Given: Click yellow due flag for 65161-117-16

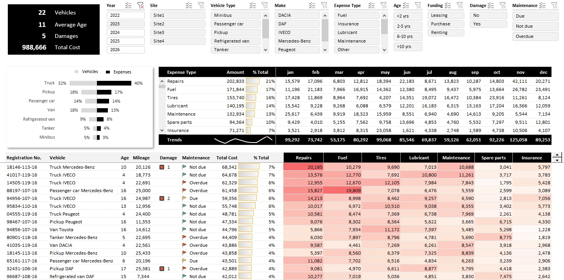Looking at the screenshot, I should pyautogui.click(x=184, y=261).
